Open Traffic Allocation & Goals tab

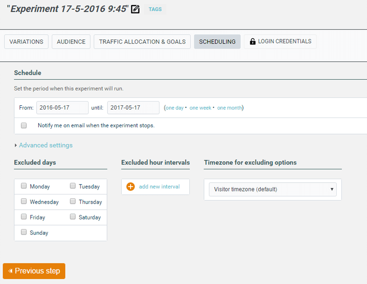142,42
